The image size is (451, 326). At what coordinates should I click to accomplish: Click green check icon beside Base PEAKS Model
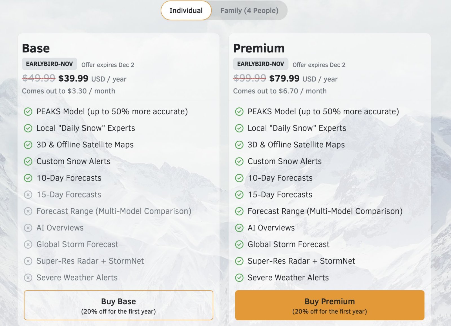click(x=28, y=112)
